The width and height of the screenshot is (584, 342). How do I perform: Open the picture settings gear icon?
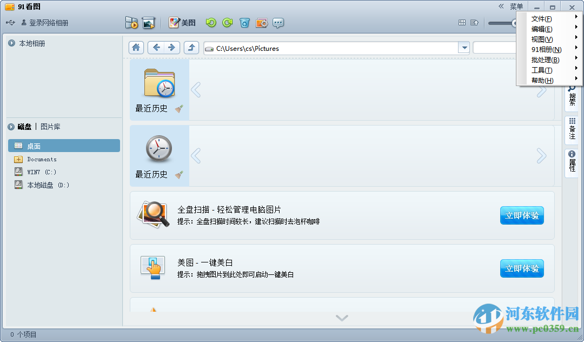[x=262, y=23]
